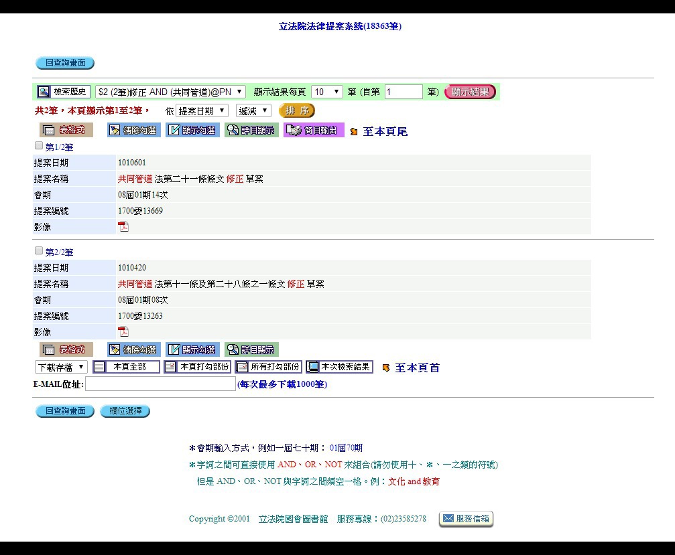675x555 pixels.
Task: Click download limit note 每次最多下載1000筆
Action: 282,384
